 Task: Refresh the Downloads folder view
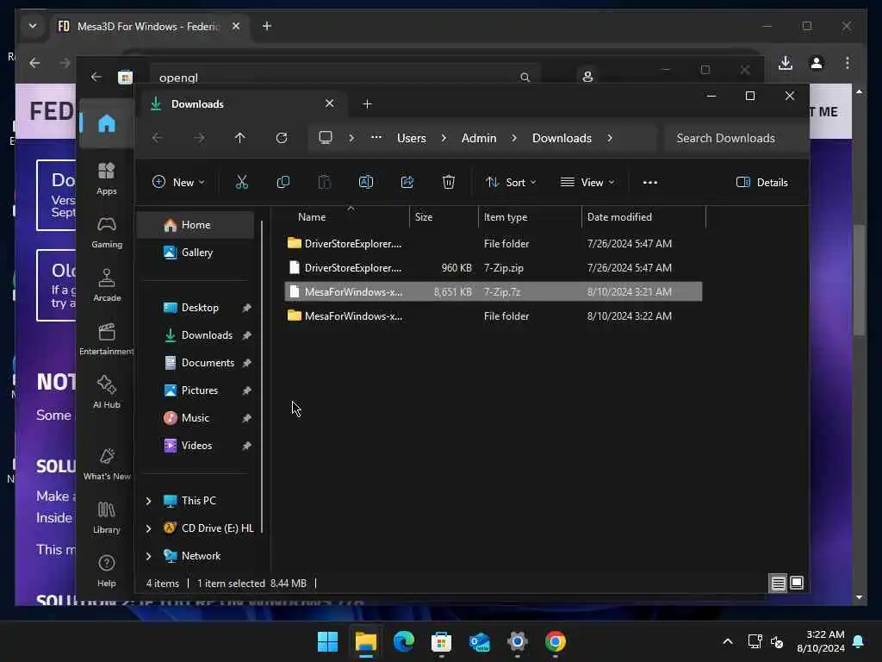(282, 138)
